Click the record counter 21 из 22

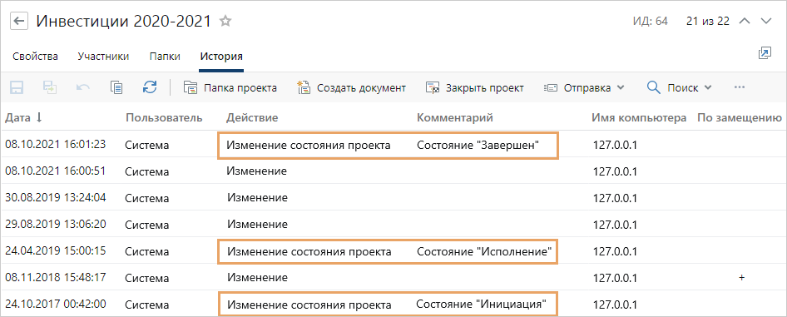(x=707, y=22)
